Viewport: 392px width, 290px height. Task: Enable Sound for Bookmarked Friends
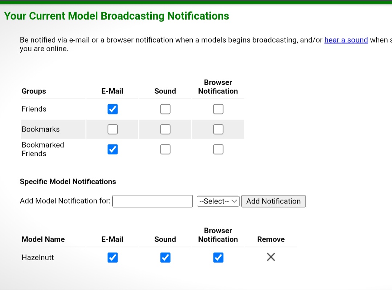click(165, 149)
